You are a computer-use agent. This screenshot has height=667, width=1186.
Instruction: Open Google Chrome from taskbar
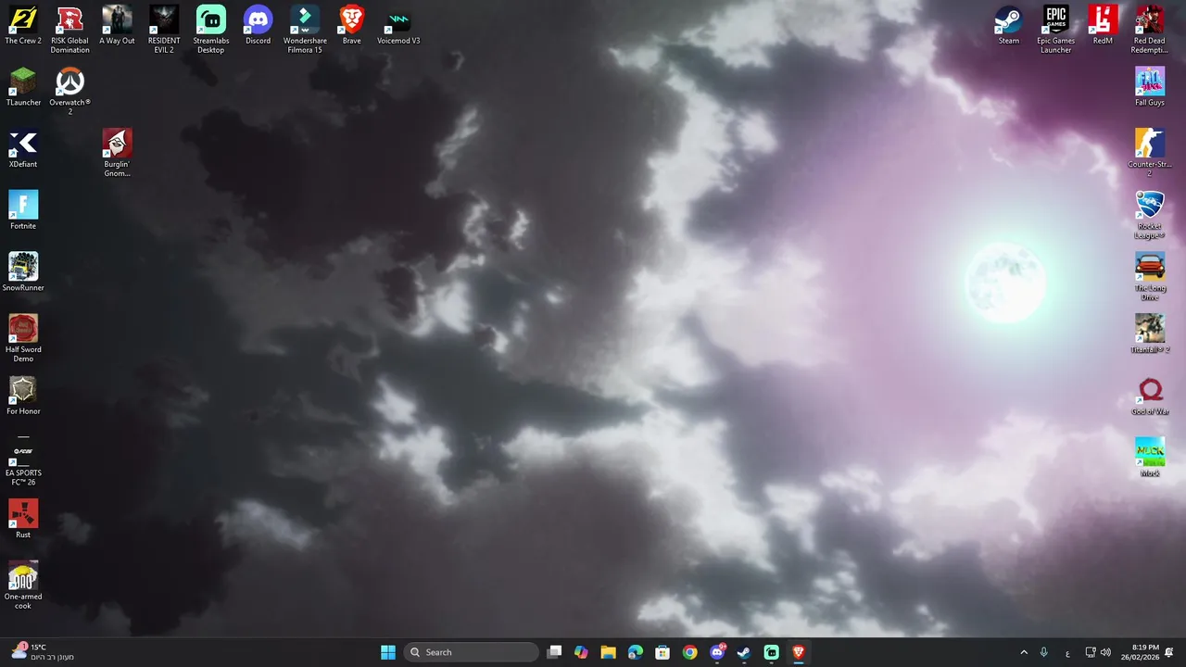pyautogui.click(x=689, y=652)
